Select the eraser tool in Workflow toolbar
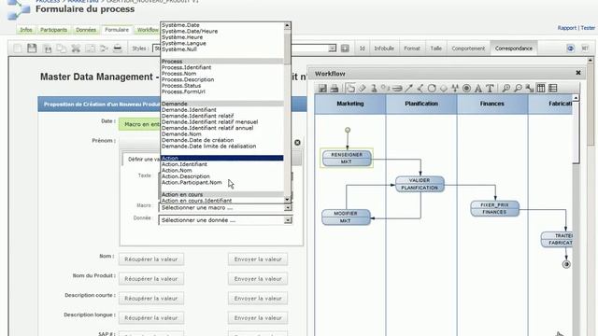The image size is (598, 336). 362,89
